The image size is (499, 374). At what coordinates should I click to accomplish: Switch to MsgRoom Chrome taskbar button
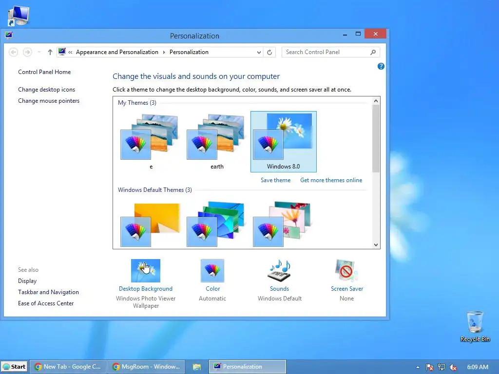(146, 367)
